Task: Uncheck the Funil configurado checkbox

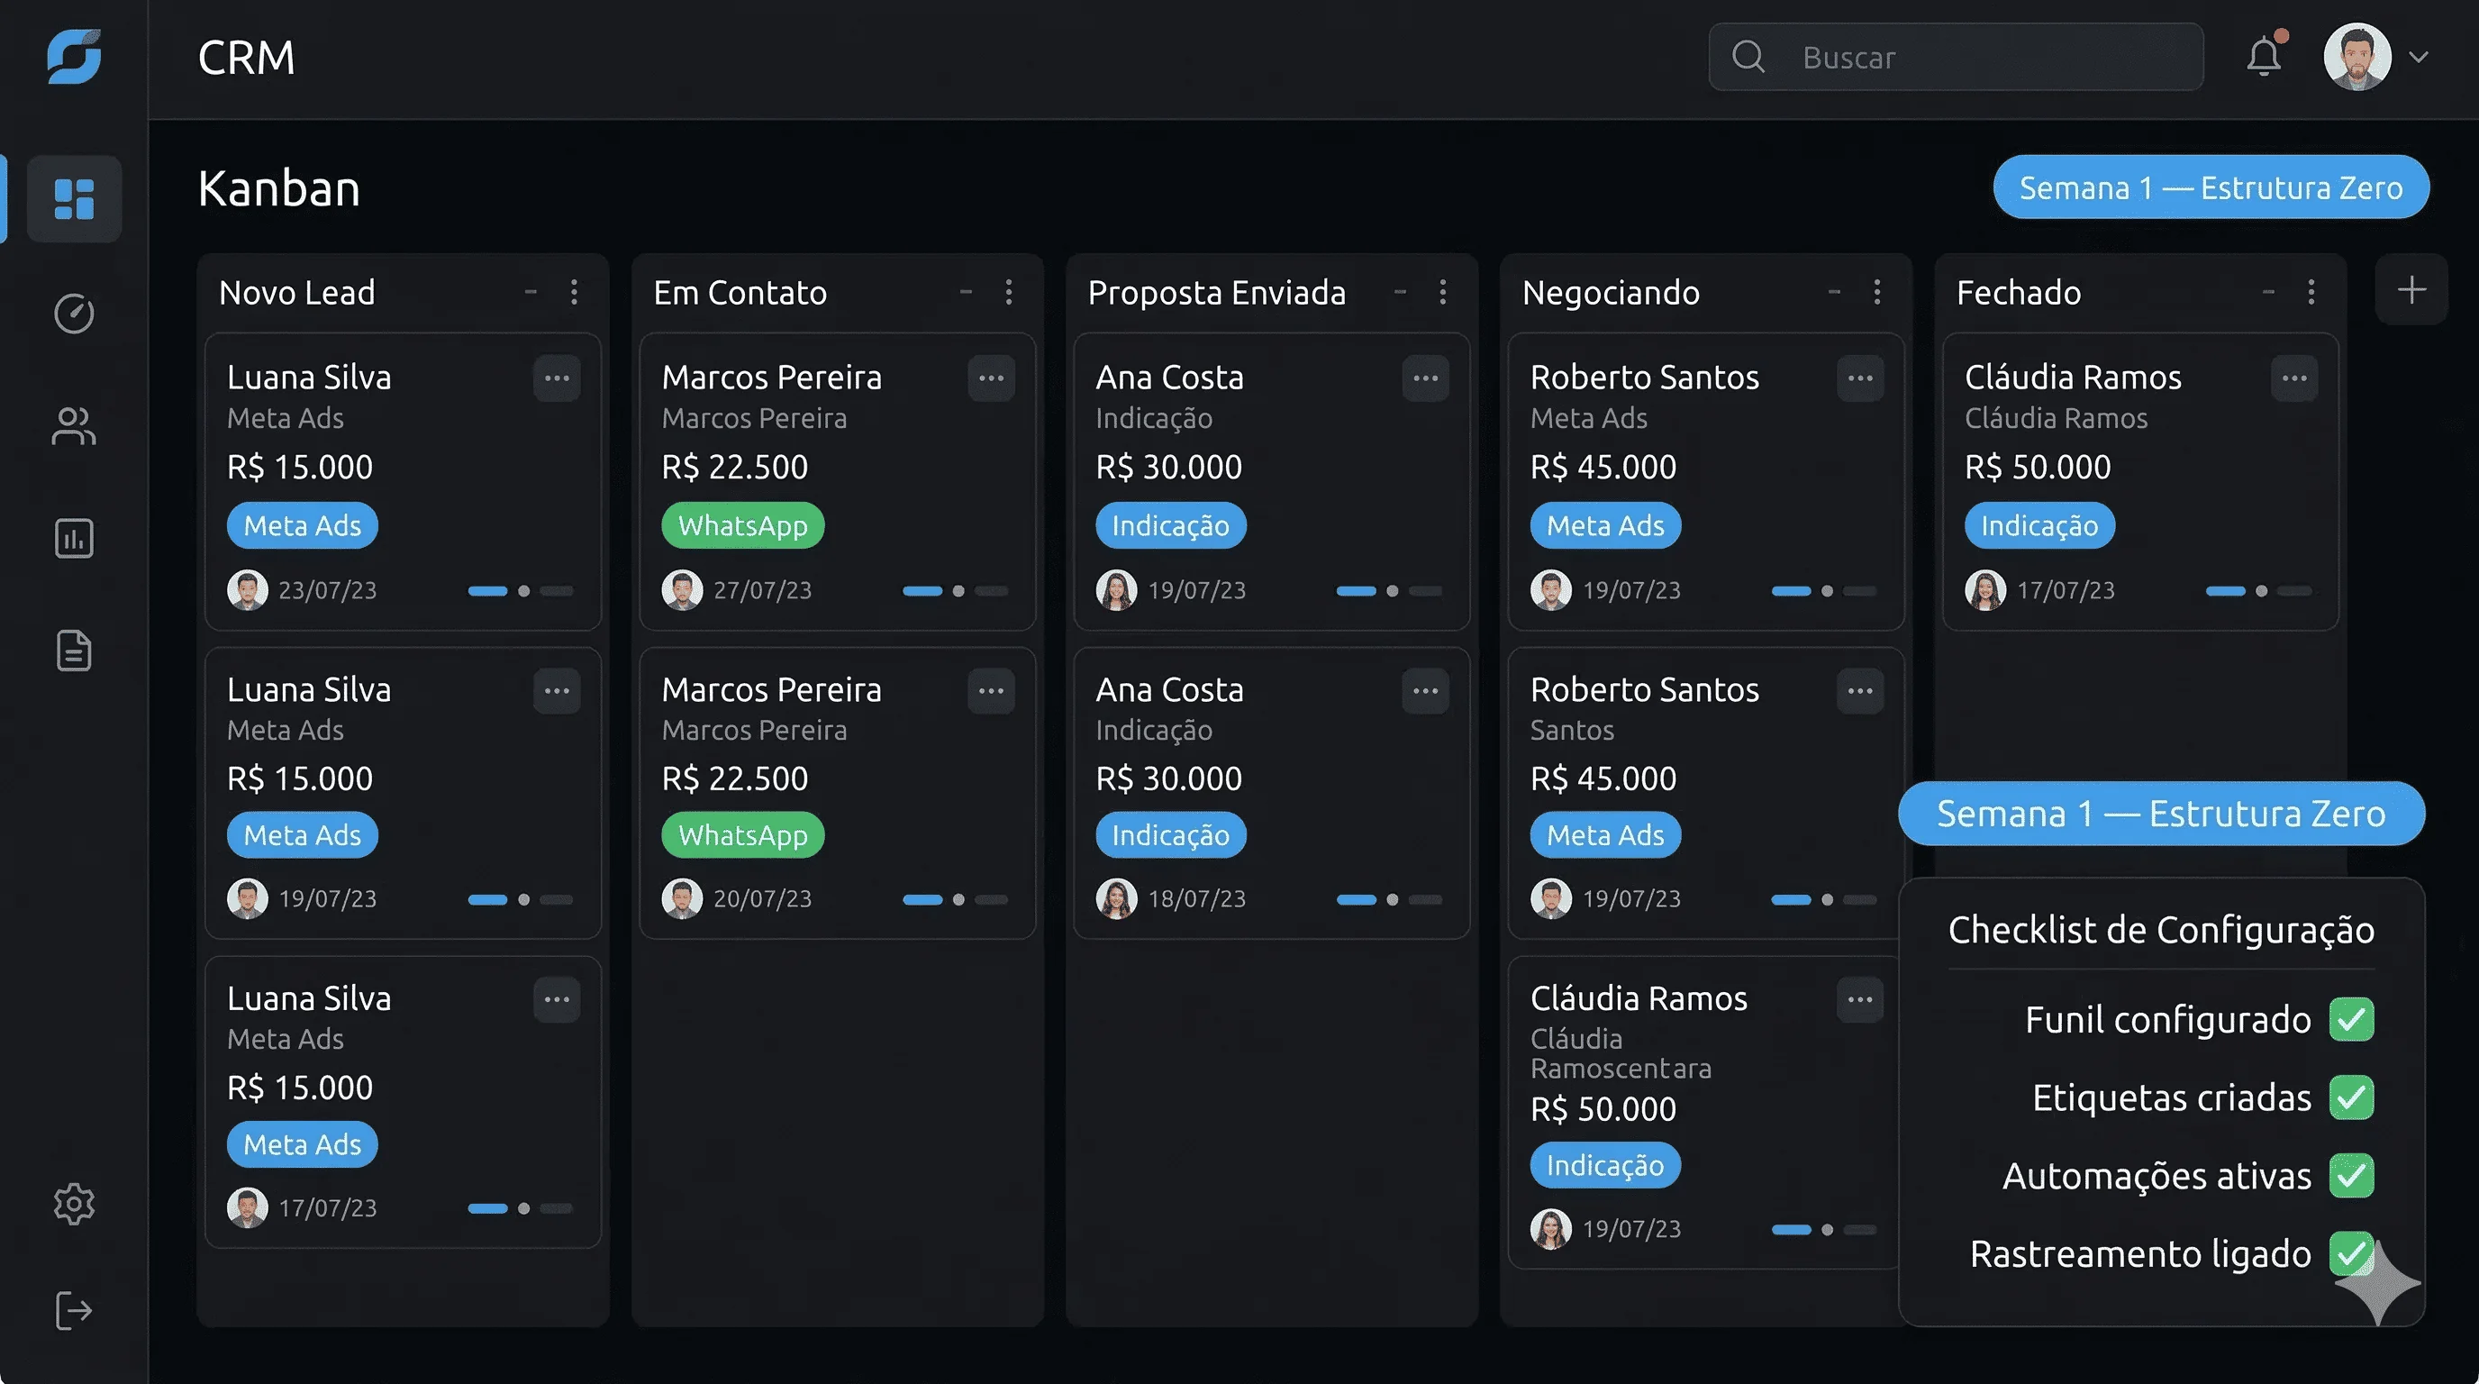Action: click(x=2351, y=1019)
